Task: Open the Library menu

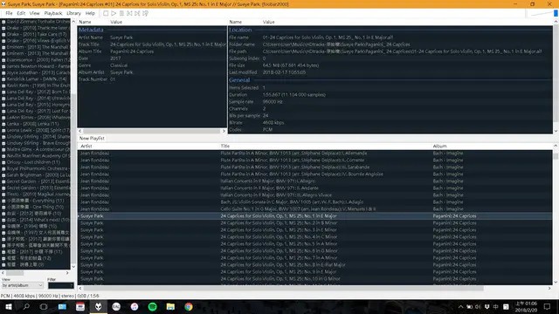Action: 73,13
